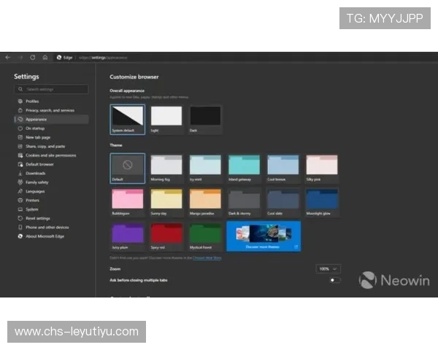Screen dimensions: 438x350
Task: Click the browser back arrow icon
Action: 8,57
